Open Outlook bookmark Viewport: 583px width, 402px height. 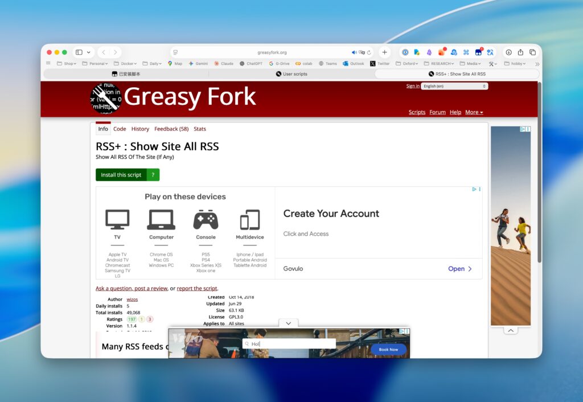(x=353, y=64)
